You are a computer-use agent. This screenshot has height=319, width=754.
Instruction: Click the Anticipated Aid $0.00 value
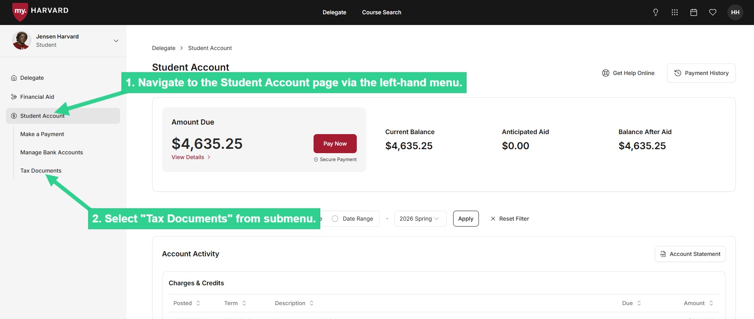pos(515,146)
